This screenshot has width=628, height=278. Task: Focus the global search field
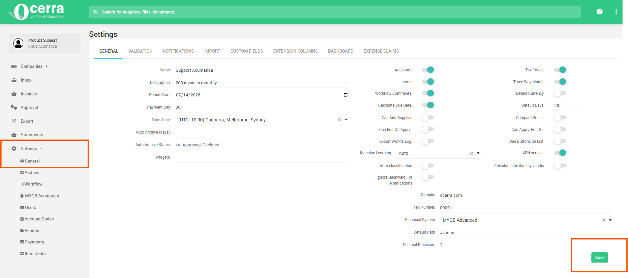[x=335, y=12]
